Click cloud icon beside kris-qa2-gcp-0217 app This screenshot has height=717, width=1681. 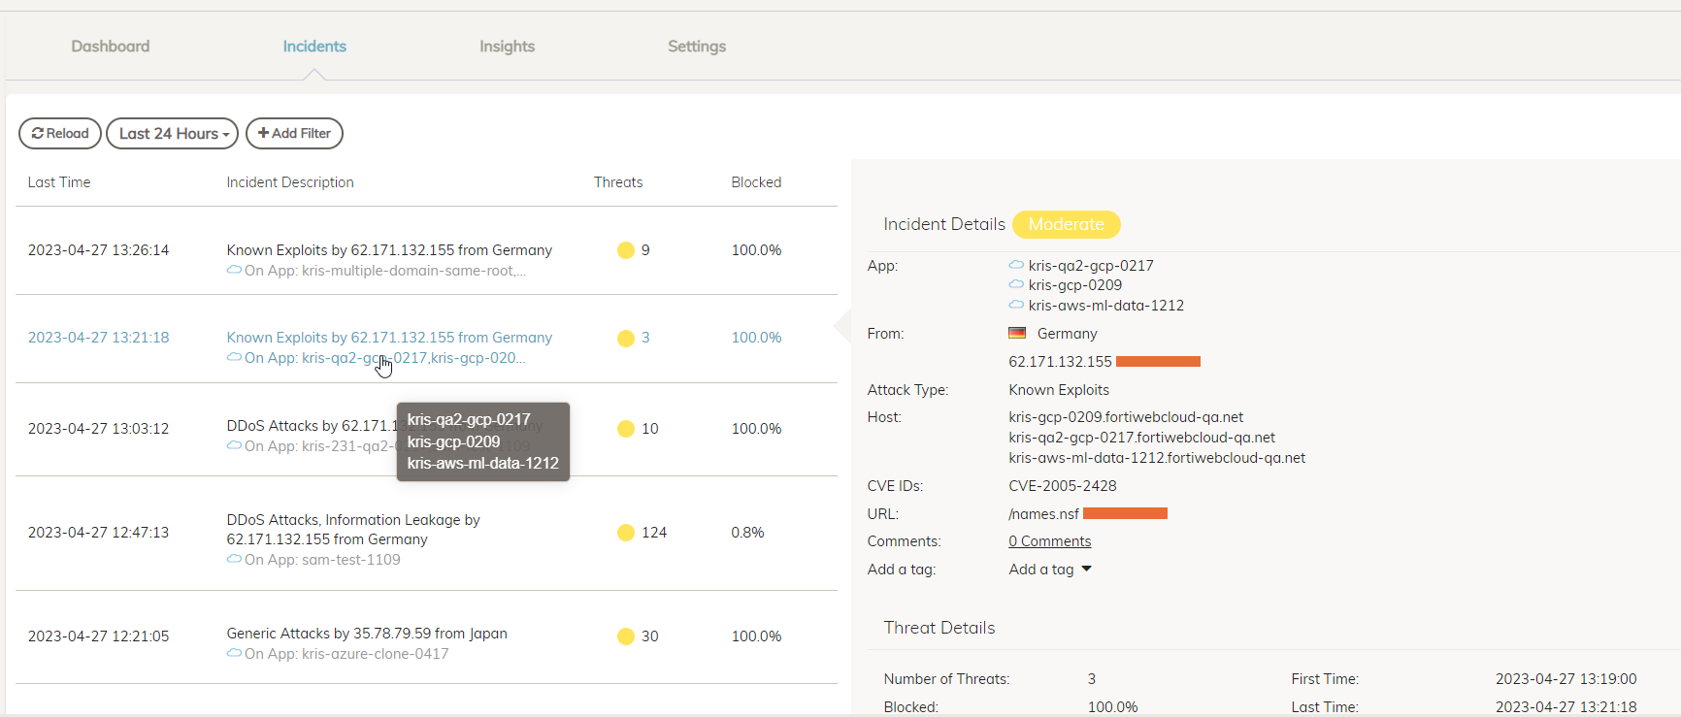pyautogui.click(x=1016, y=265)
